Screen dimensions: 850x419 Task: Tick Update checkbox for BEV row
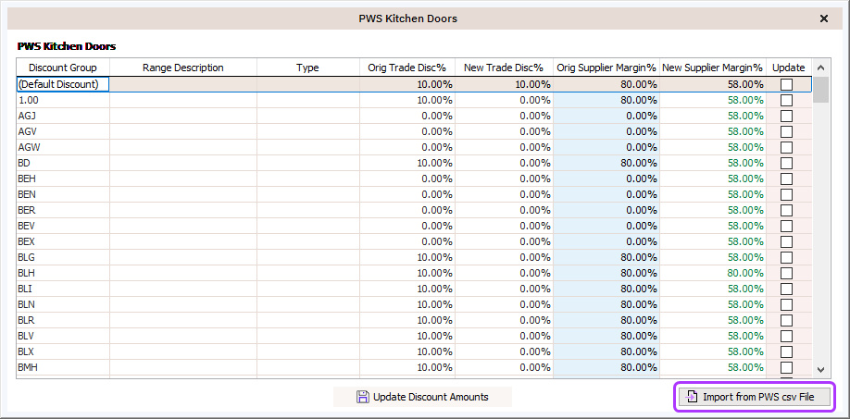[x=786, y=226]
